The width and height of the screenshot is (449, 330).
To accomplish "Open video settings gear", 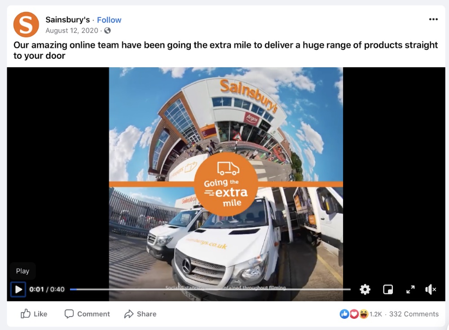I will [x=365, y=289].
